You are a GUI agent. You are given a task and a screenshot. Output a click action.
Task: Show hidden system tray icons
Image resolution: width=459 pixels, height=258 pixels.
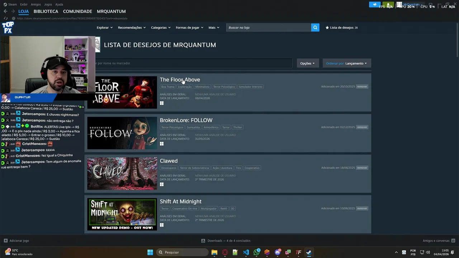(x=396, y=252)
